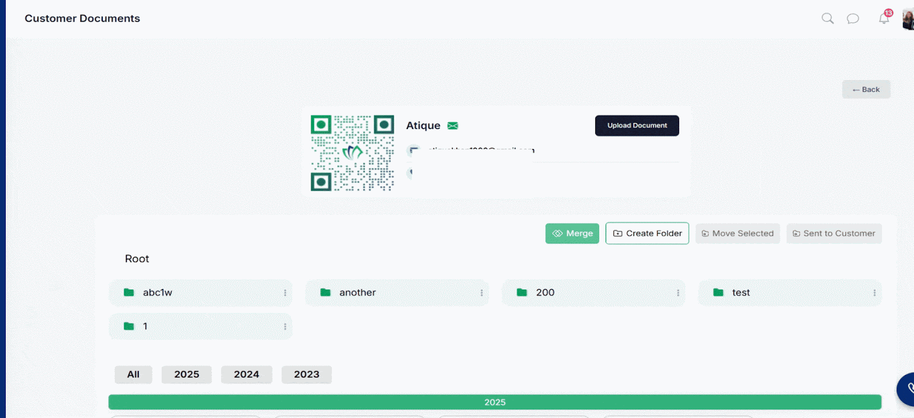Click the envelope icon next to Atique

[452, 126]
